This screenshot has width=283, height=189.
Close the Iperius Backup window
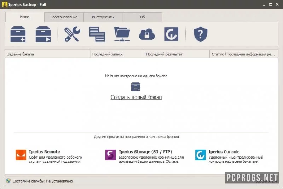pyautogui.click(x=277, y=4)
